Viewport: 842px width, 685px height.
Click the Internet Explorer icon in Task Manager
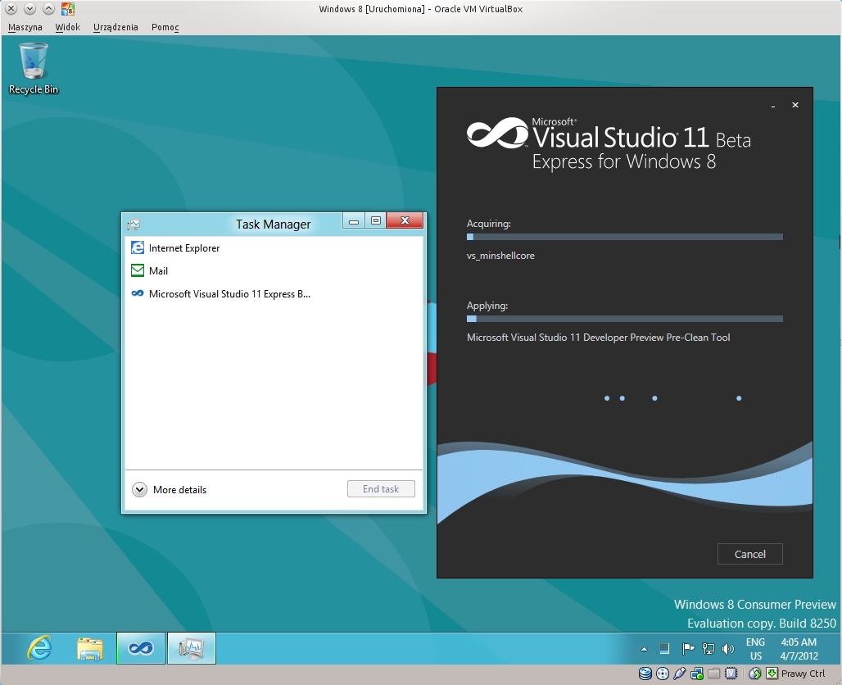pos(138,247)
